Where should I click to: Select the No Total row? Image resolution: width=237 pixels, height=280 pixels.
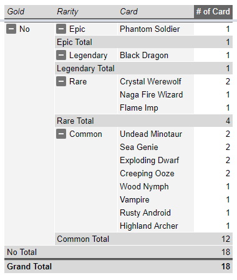pos(119,252)
